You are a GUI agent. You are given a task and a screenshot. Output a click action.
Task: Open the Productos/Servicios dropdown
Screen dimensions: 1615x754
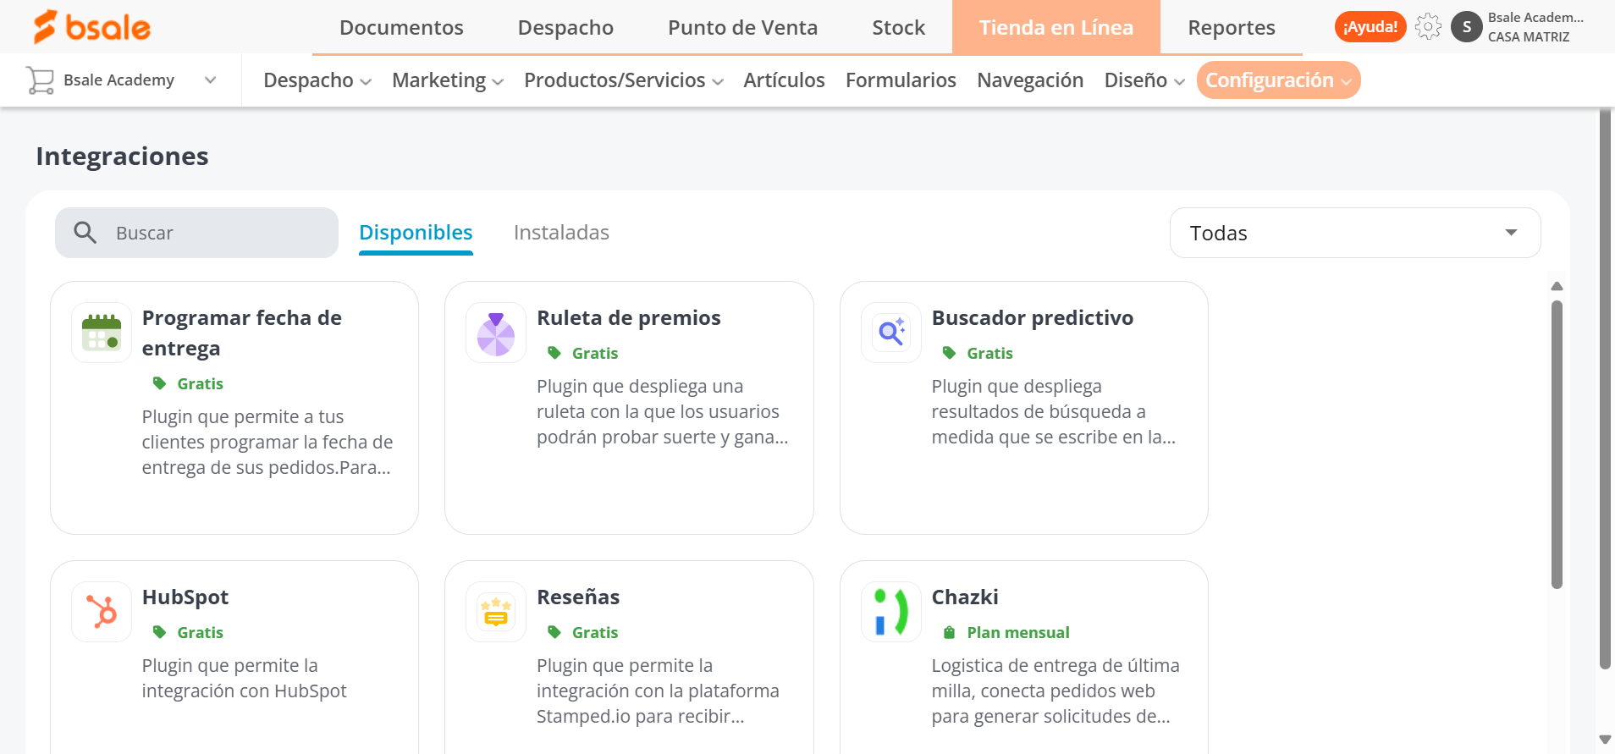(x=624, y=80)
